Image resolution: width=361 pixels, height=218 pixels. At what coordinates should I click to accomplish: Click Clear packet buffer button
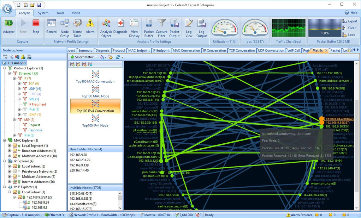349,28
